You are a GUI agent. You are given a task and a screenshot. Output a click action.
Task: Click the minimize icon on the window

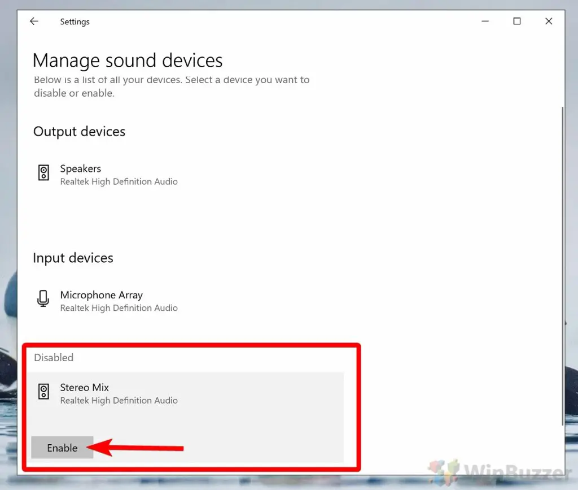[485, 21]
